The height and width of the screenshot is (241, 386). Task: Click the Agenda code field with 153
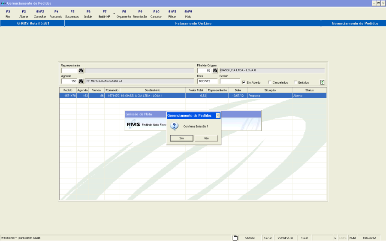(69, 81)
